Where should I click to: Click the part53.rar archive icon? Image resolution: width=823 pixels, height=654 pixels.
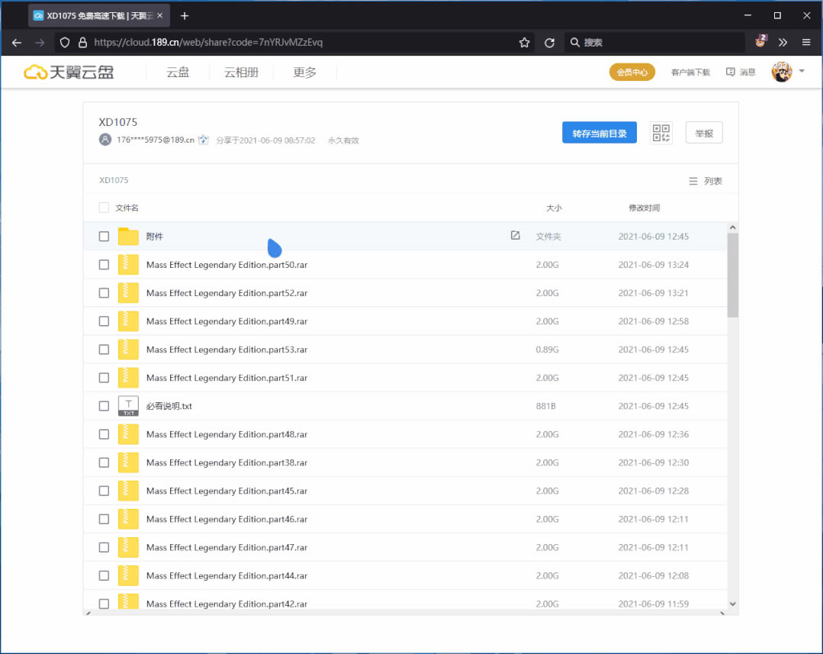[x=128, y=350]
